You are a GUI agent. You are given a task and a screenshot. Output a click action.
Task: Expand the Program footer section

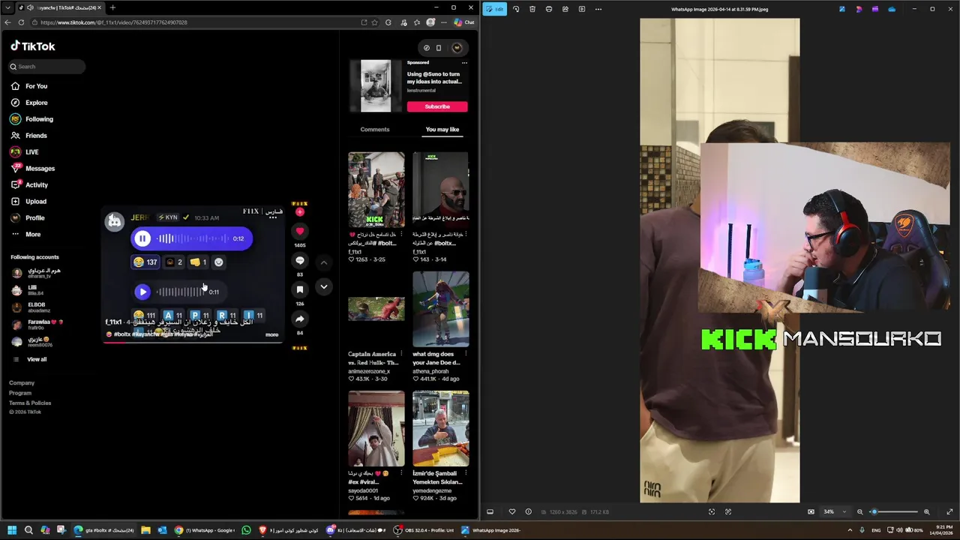coord(20,393)
